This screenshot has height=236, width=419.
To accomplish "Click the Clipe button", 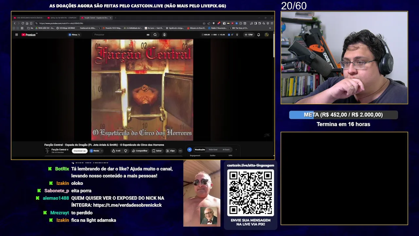I will [171, 151].
